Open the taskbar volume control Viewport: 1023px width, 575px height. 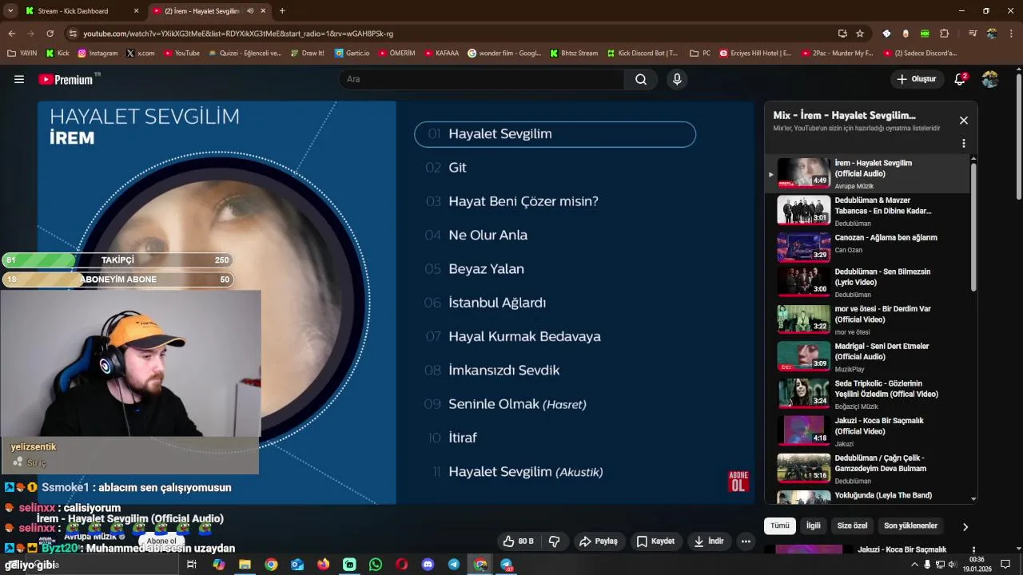pos(952,565)
